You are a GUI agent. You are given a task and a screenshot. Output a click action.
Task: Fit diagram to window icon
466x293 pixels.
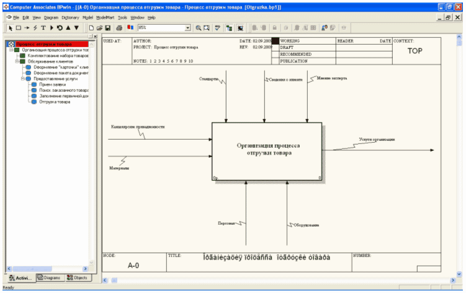pyautogui.click(x=207, y=28)
